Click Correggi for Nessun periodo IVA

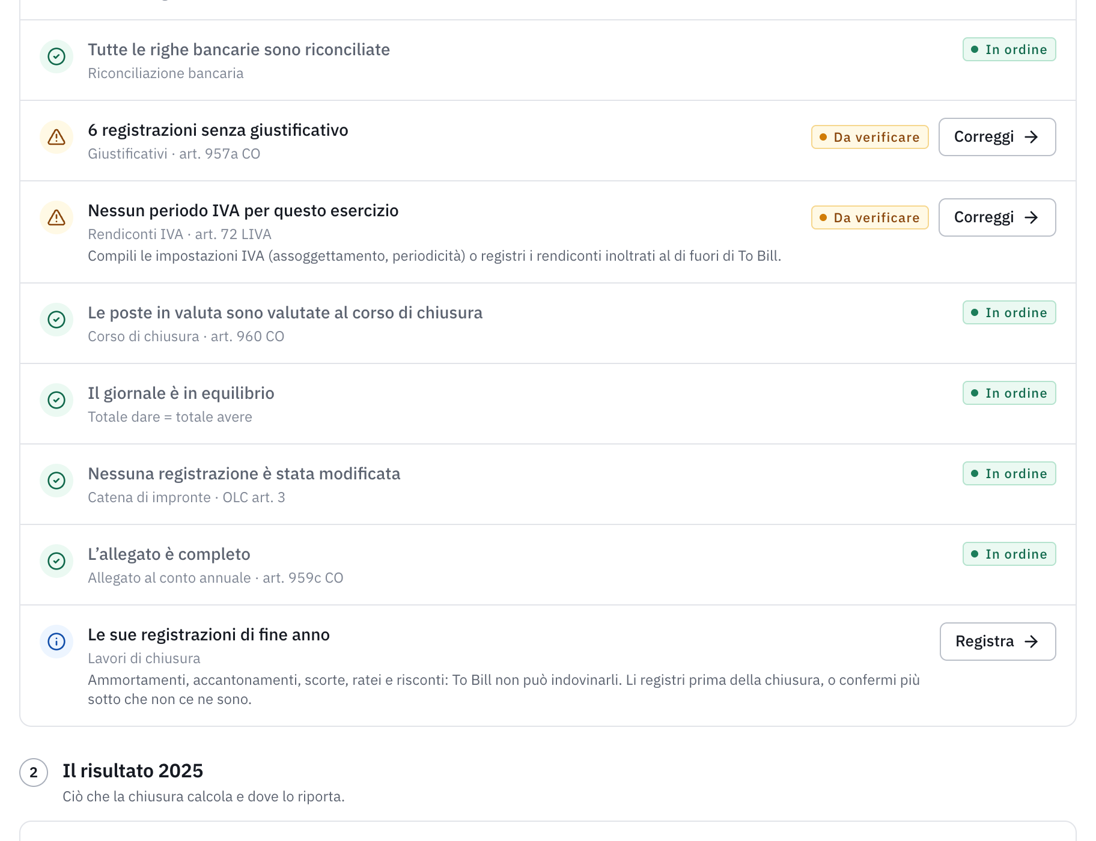pos(997,217)
